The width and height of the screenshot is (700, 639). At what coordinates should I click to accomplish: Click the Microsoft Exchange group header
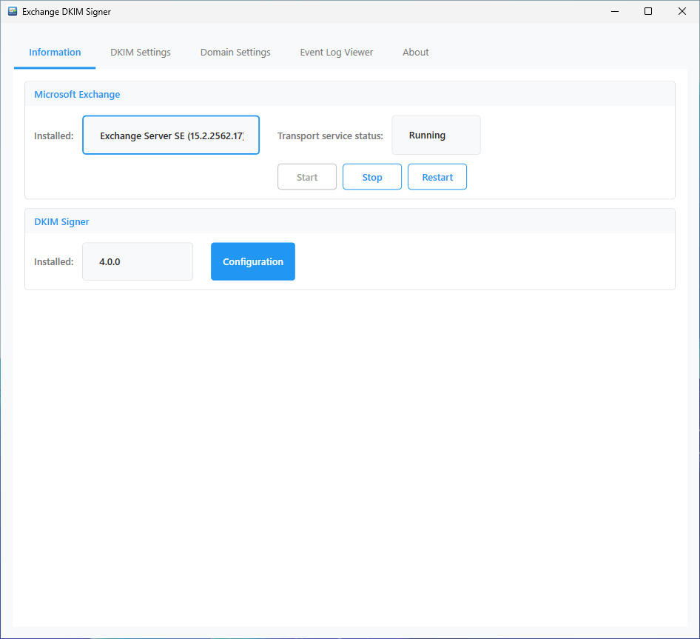[77, 95]
